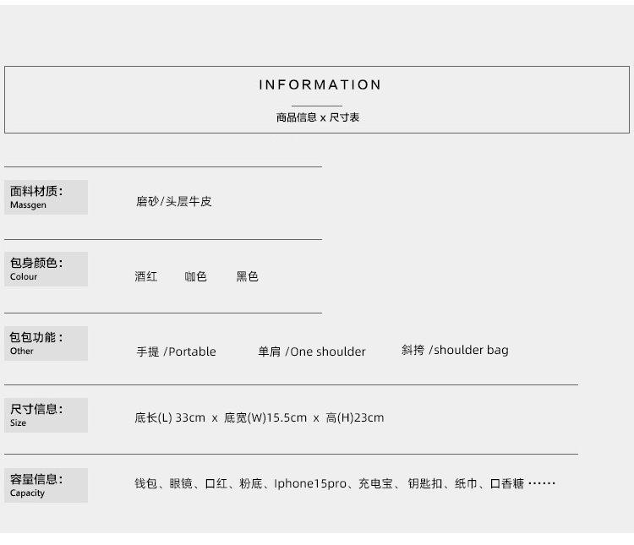Select the 手提 /Portable function text

click(177, 352)
